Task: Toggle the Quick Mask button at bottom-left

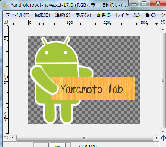Action: [x=6, y=138]
